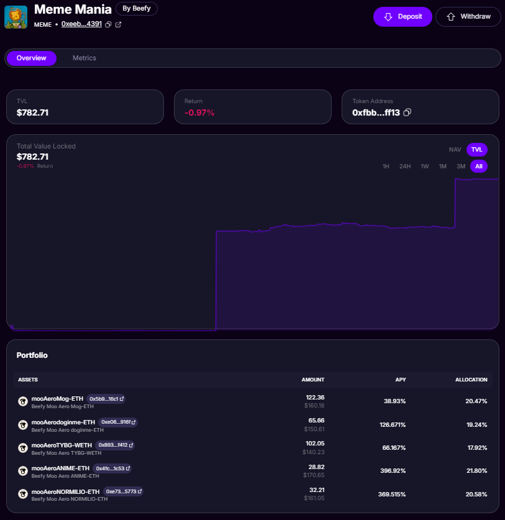Click the Deposit button
Viewport: 505px width, 520px height.
pos(403,17)
